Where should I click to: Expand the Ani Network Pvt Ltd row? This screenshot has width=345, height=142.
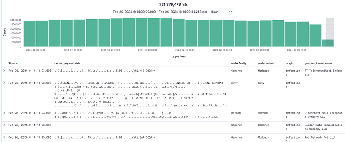click(4, 137)
